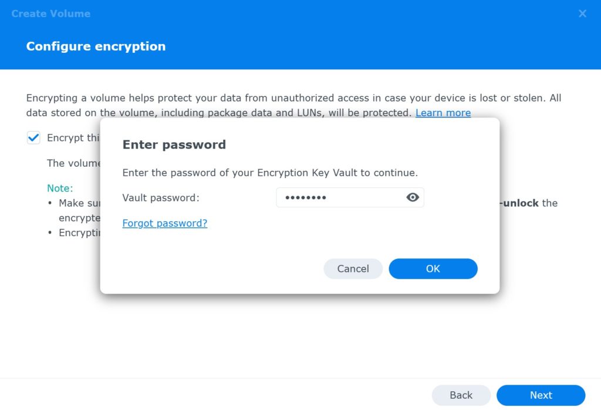Open the Learn more link about encryption

point(443,113)
